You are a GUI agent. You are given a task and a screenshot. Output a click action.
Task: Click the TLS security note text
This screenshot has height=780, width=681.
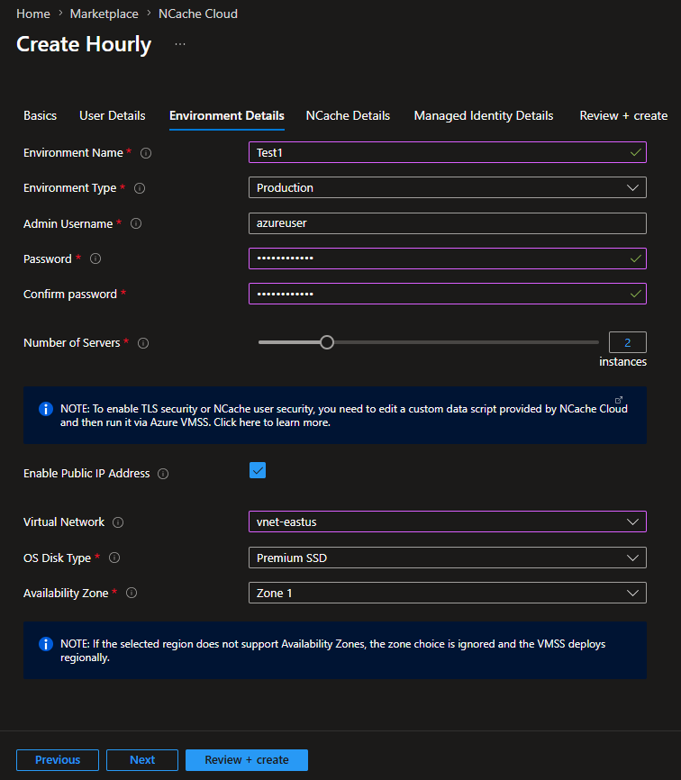coord(344,415)
